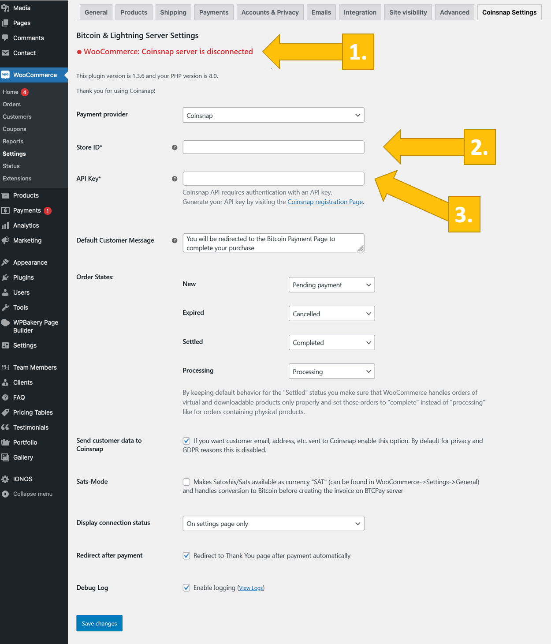Open WooCommerce Status submenu item
The height and width of the screenshot is (644, 551).
pyautogui.click(x=11, y=166)
